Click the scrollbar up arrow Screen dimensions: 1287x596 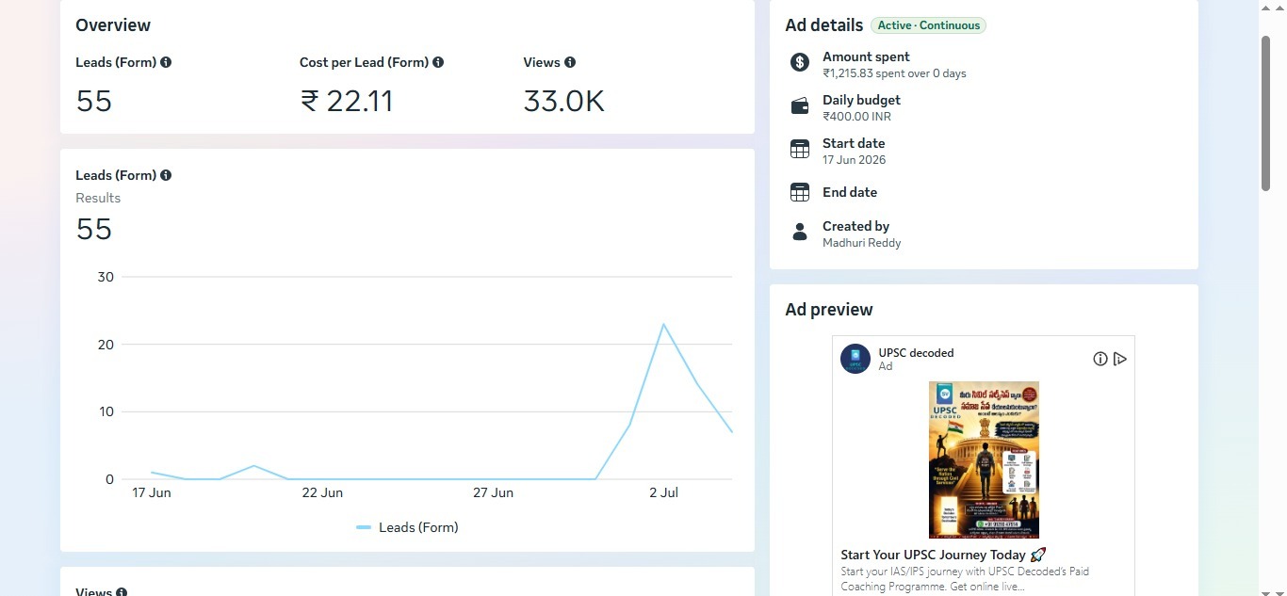click(1265, 8)
